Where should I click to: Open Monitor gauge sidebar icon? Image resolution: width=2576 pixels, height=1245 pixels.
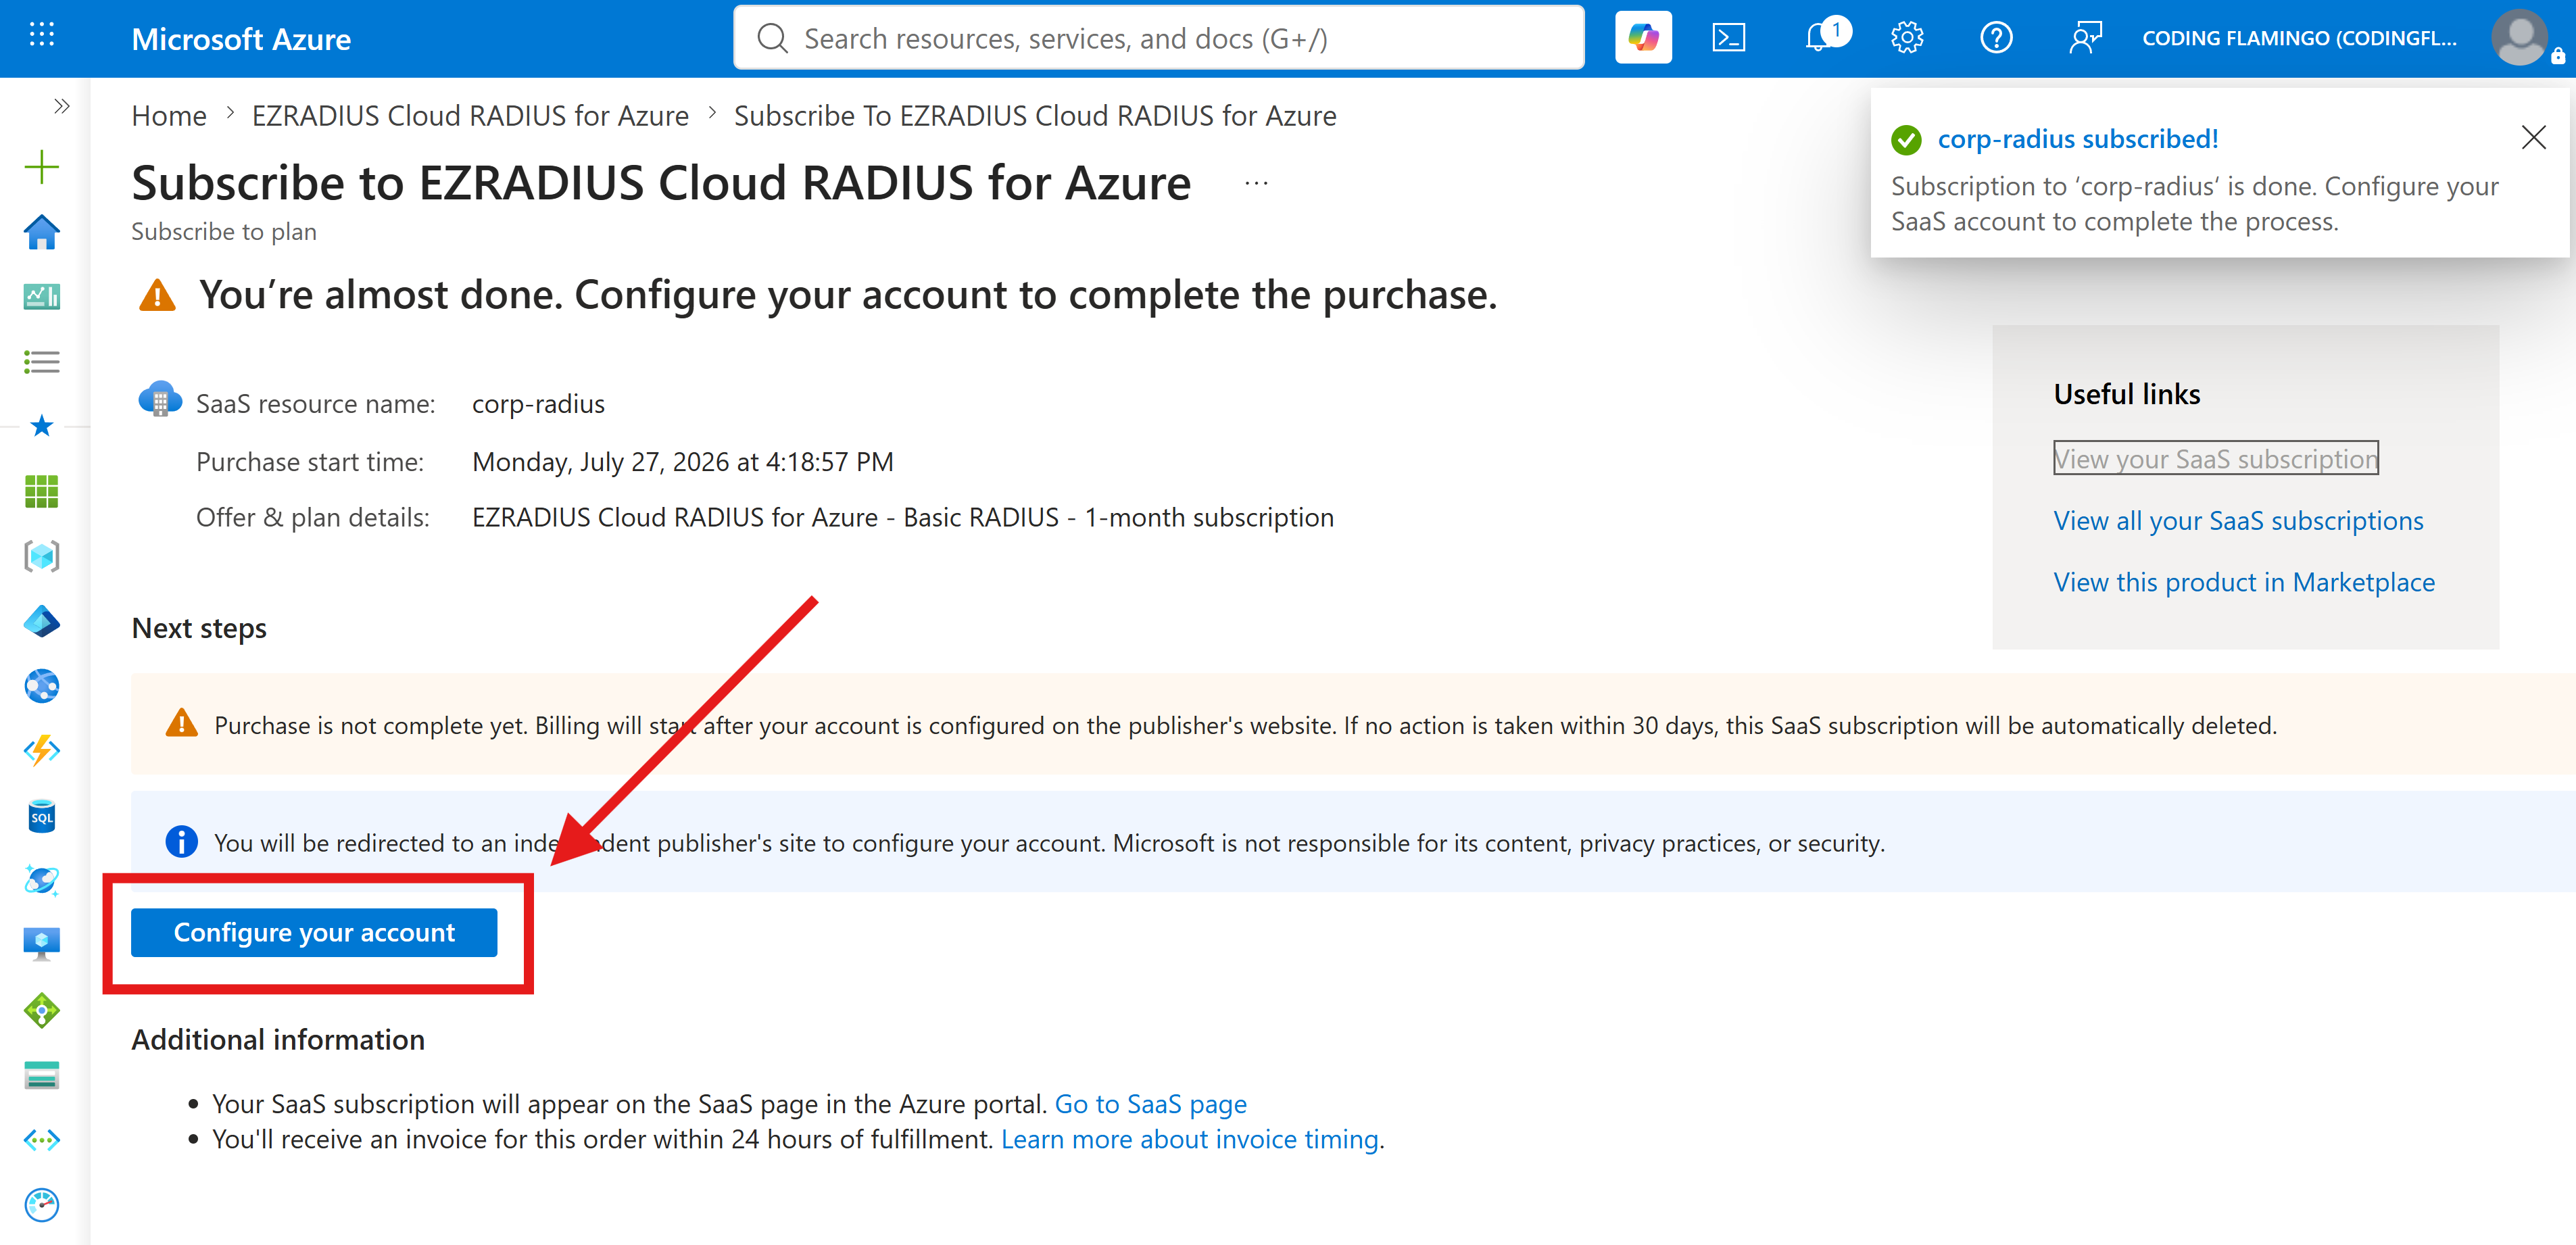pyautogui.click(x=42, y=1205)
